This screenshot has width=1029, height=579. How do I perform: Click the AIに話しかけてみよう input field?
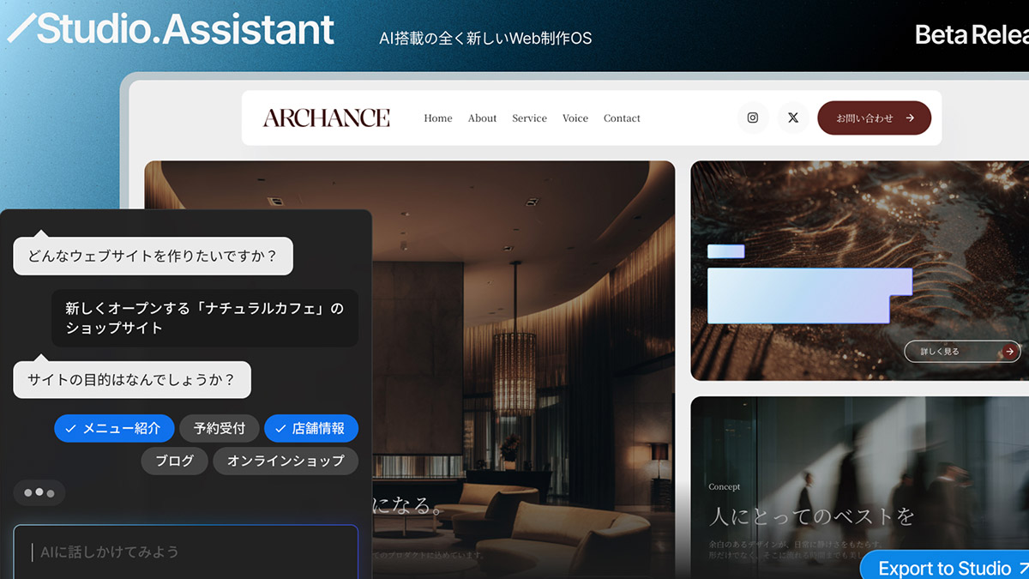point(185,552)
